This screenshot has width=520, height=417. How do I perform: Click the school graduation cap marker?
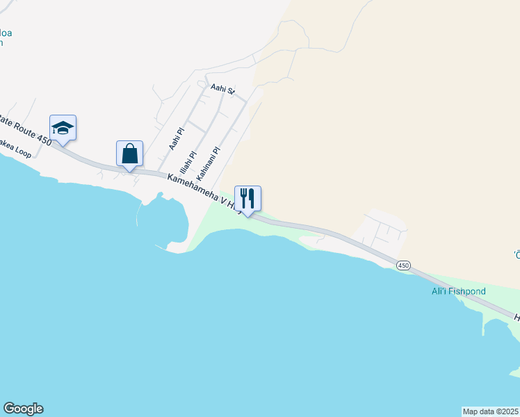pyautogui.click(x=63, y=129)
